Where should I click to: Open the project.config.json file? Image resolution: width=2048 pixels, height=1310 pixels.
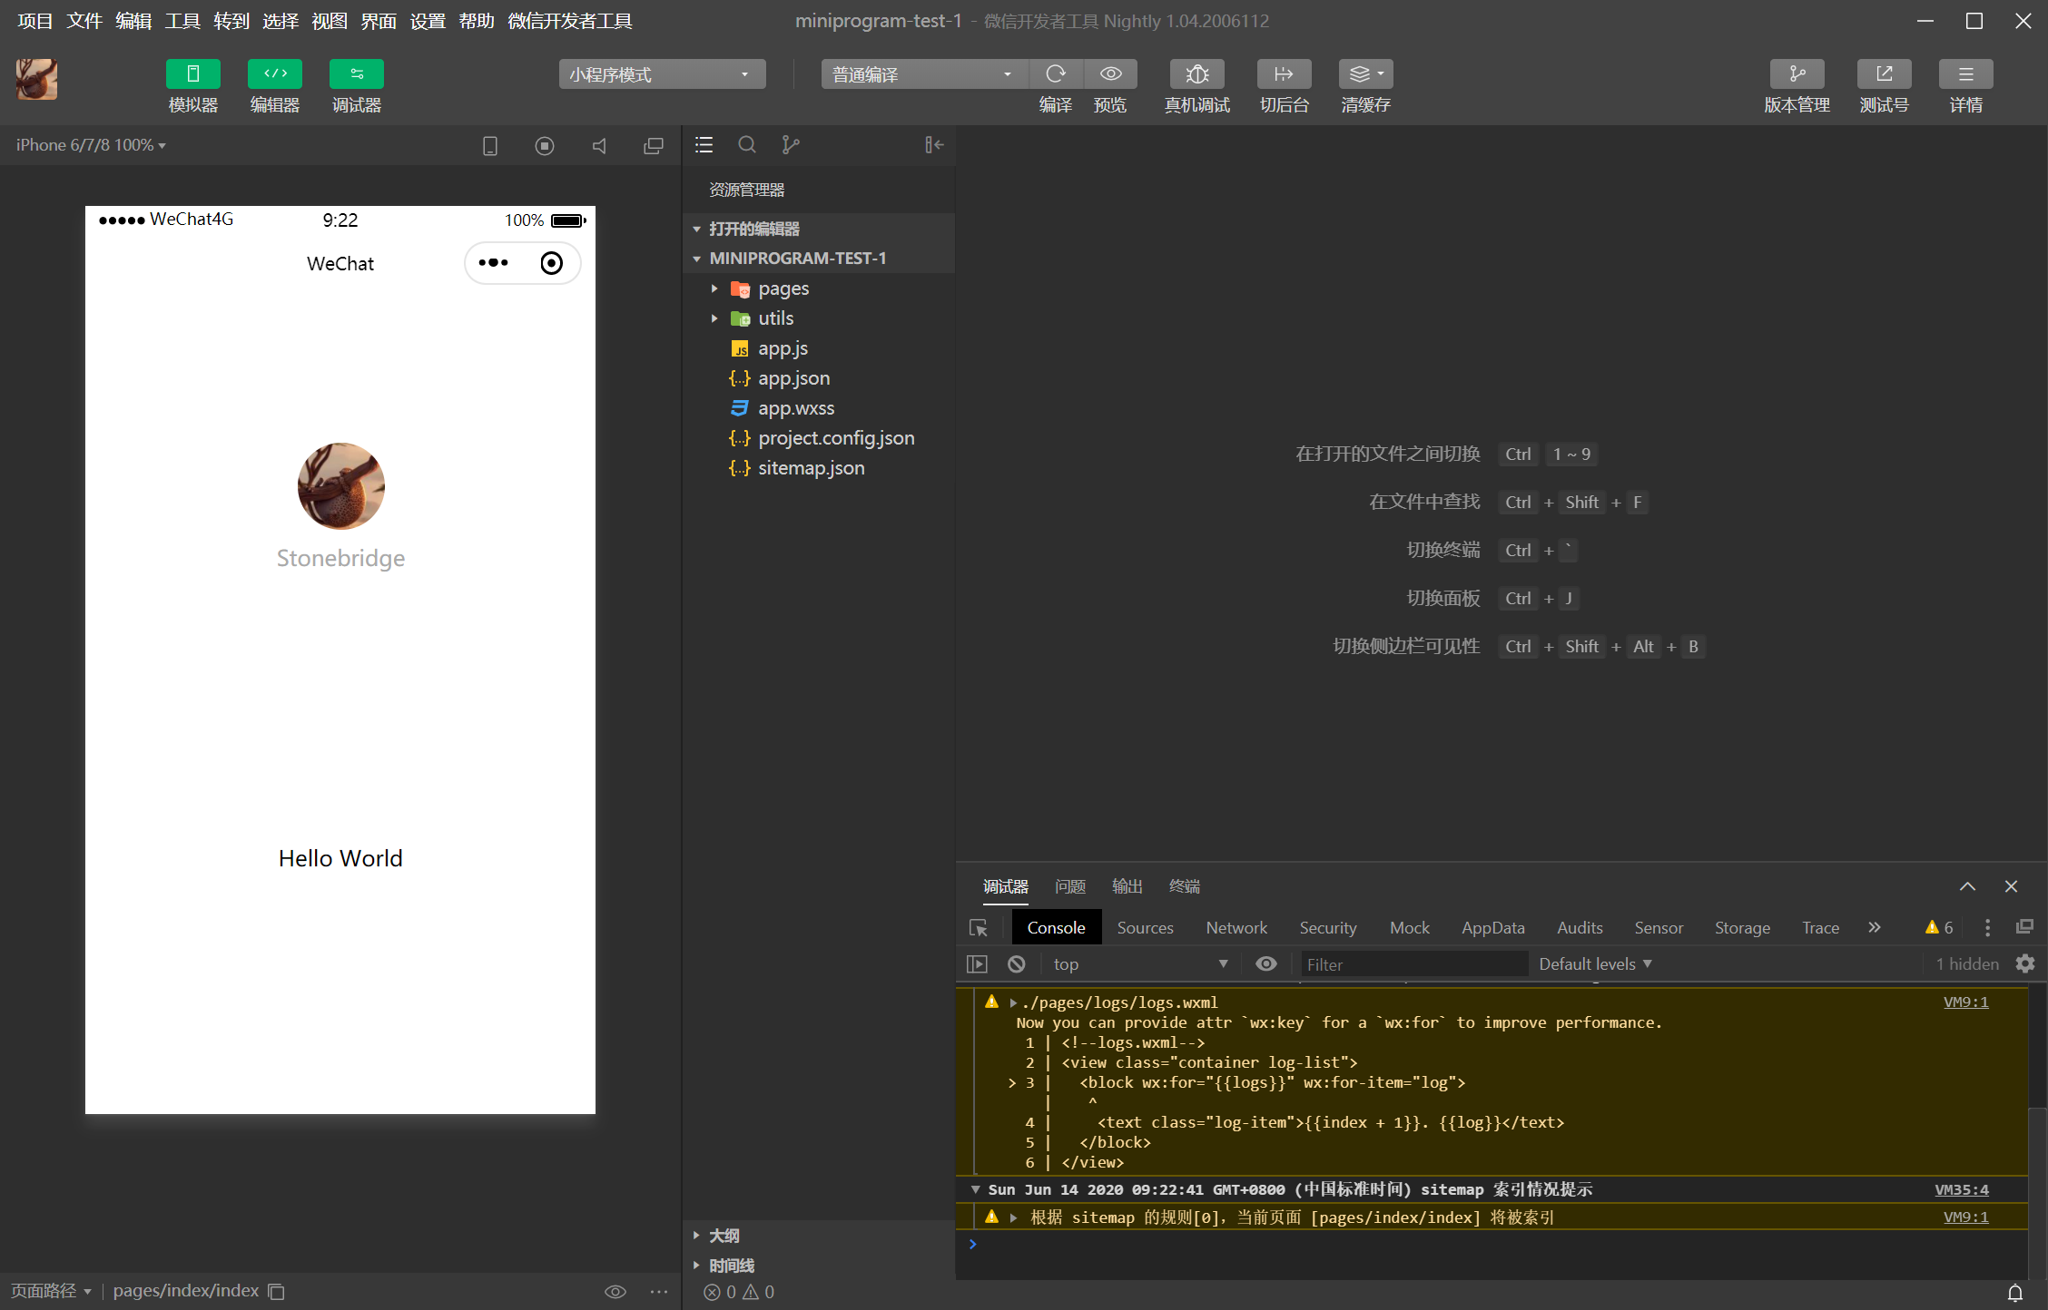tap(818, 438)
